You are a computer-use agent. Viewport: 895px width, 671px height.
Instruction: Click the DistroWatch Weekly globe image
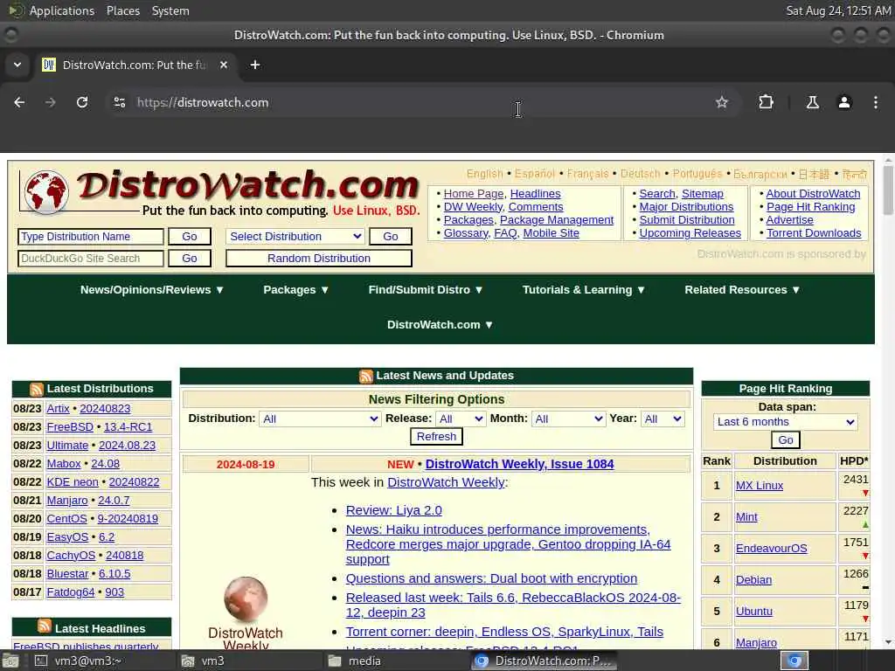pos(246,599)
